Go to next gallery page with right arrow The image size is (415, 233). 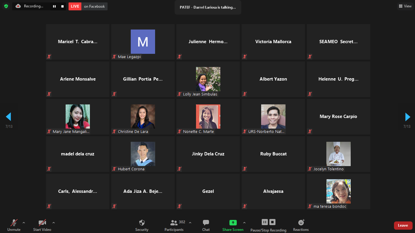pyautogui.click(x=407, y=117)
